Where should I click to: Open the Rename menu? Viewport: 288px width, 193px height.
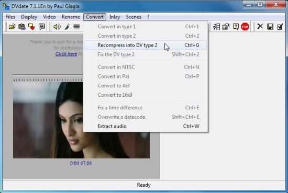(71, 17)
